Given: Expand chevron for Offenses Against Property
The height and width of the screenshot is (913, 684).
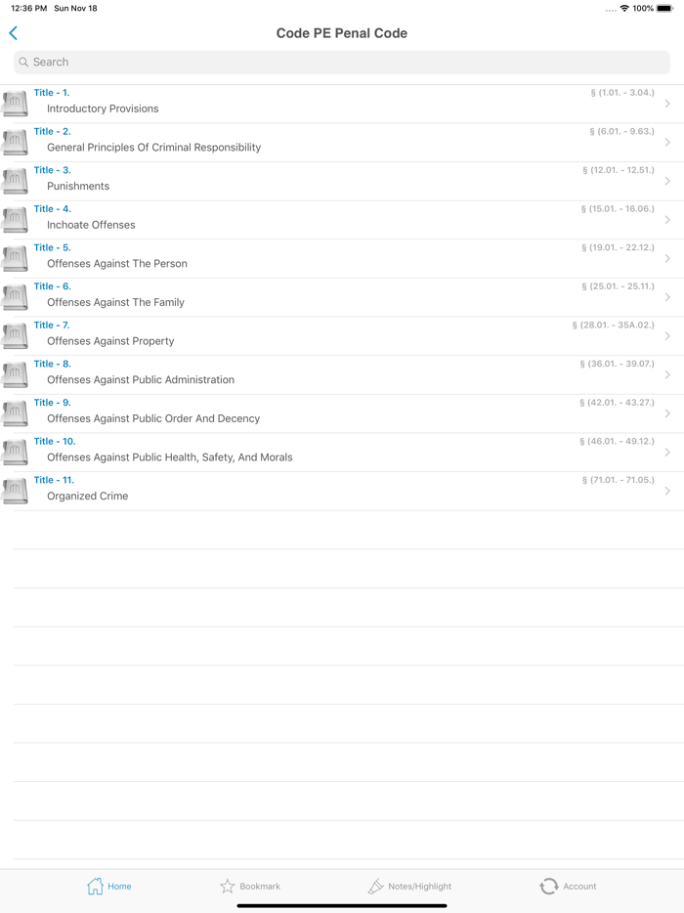Looking at the screenshot, I should pos(667,336).
